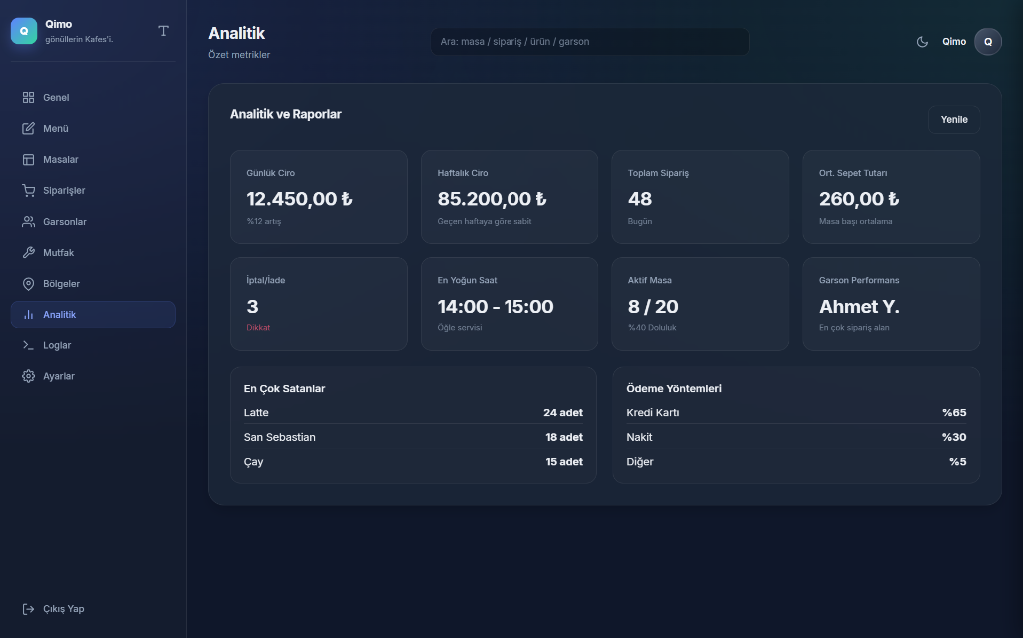The height and width of the screenshot is (638, 1023).
Task: Toggle dark mode with the moon icon
Action: (922, 42)
